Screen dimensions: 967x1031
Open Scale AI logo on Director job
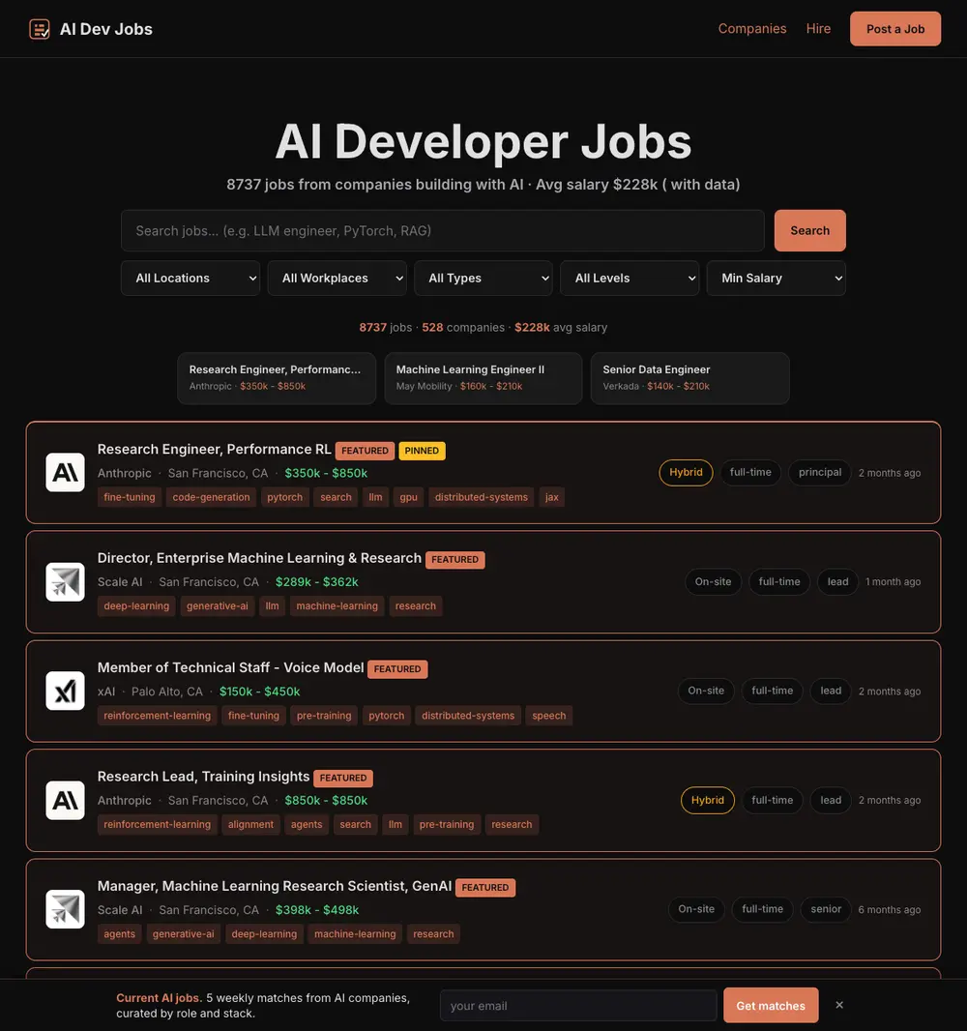65,581
